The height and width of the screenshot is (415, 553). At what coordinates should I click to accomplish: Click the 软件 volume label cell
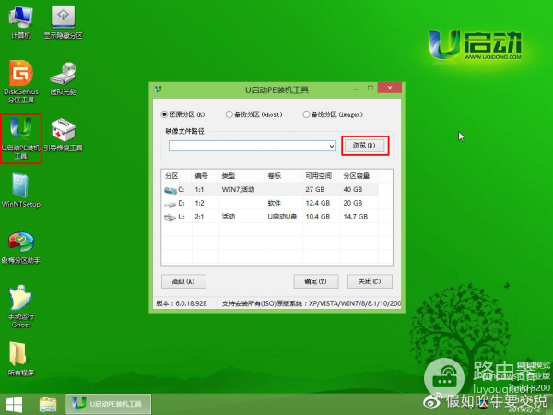[x=274, y=203]
